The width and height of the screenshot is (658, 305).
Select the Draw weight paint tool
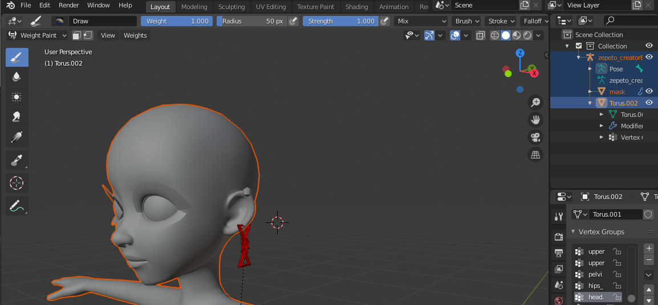17,57
